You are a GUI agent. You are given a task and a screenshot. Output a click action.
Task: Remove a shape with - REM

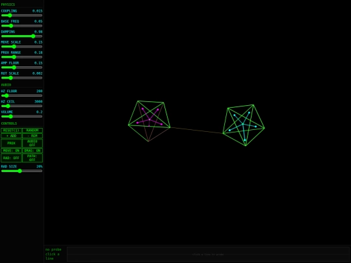[x=32, y=136]
